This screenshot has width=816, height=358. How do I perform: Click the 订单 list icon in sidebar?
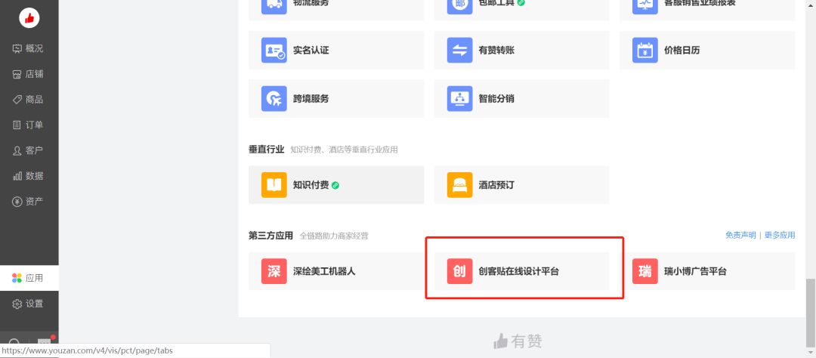[x=17, y=125]
